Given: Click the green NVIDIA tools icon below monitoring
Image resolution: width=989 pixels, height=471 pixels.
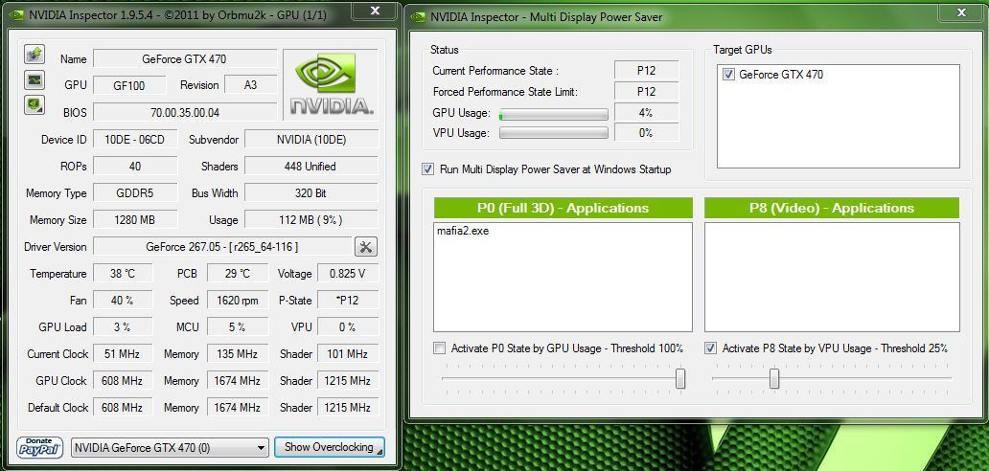Looking at the screenshot, I should pyautogui.click(x=34, y=104).
